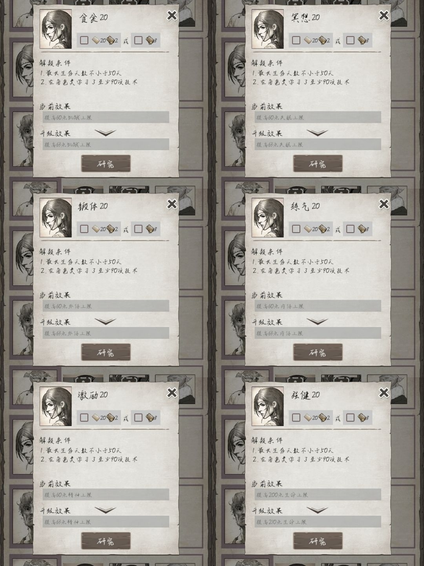Viewport: 424px width, 566px height.
Task: Tick the 20-paper cost checkbox in 贪食20 panel
Action: (84, 40)
